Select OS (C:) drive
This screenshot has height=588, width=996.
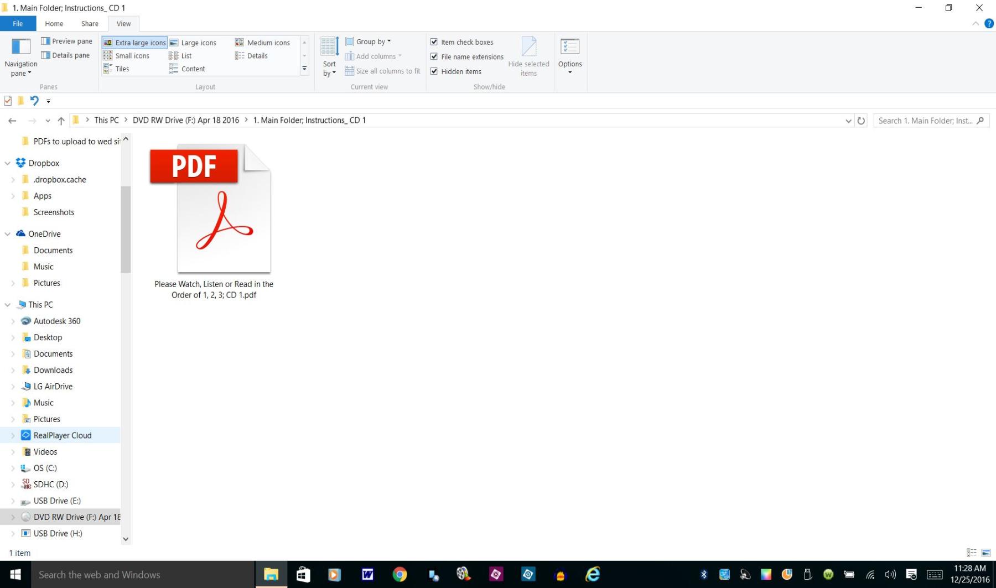click(x=45, y=468)
